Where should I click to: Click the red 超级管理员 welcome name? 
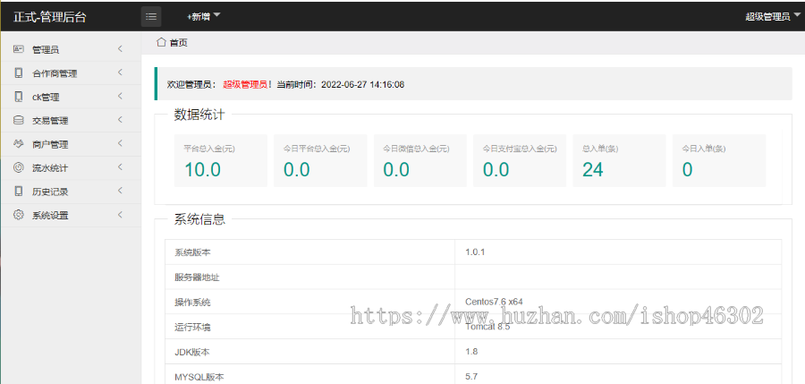[x=245, y=84]
